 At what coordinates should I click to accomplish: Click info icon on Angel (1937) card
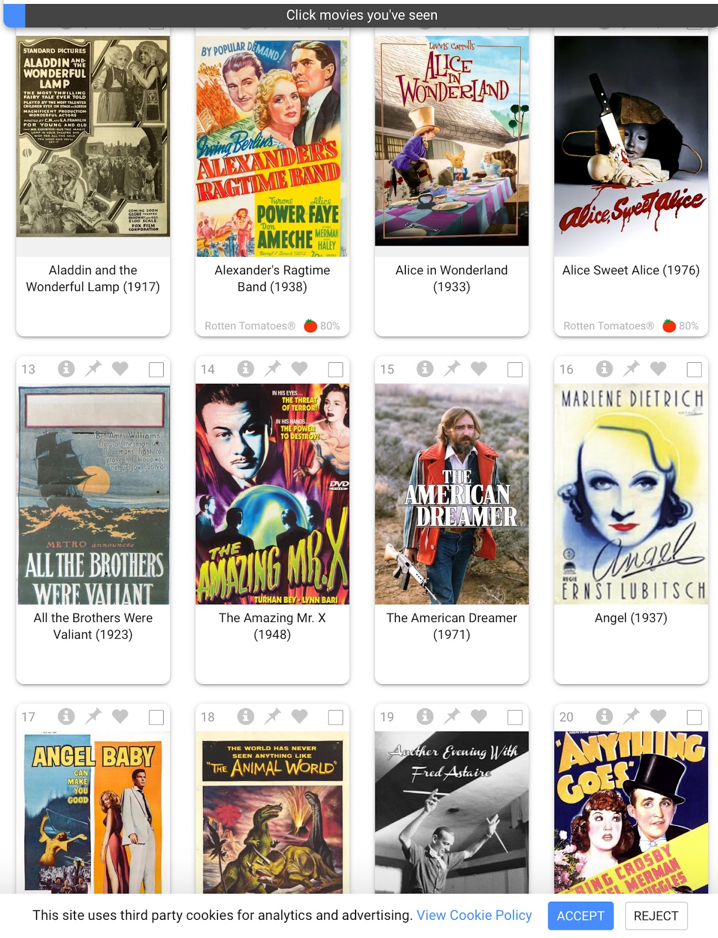(605, 369)
